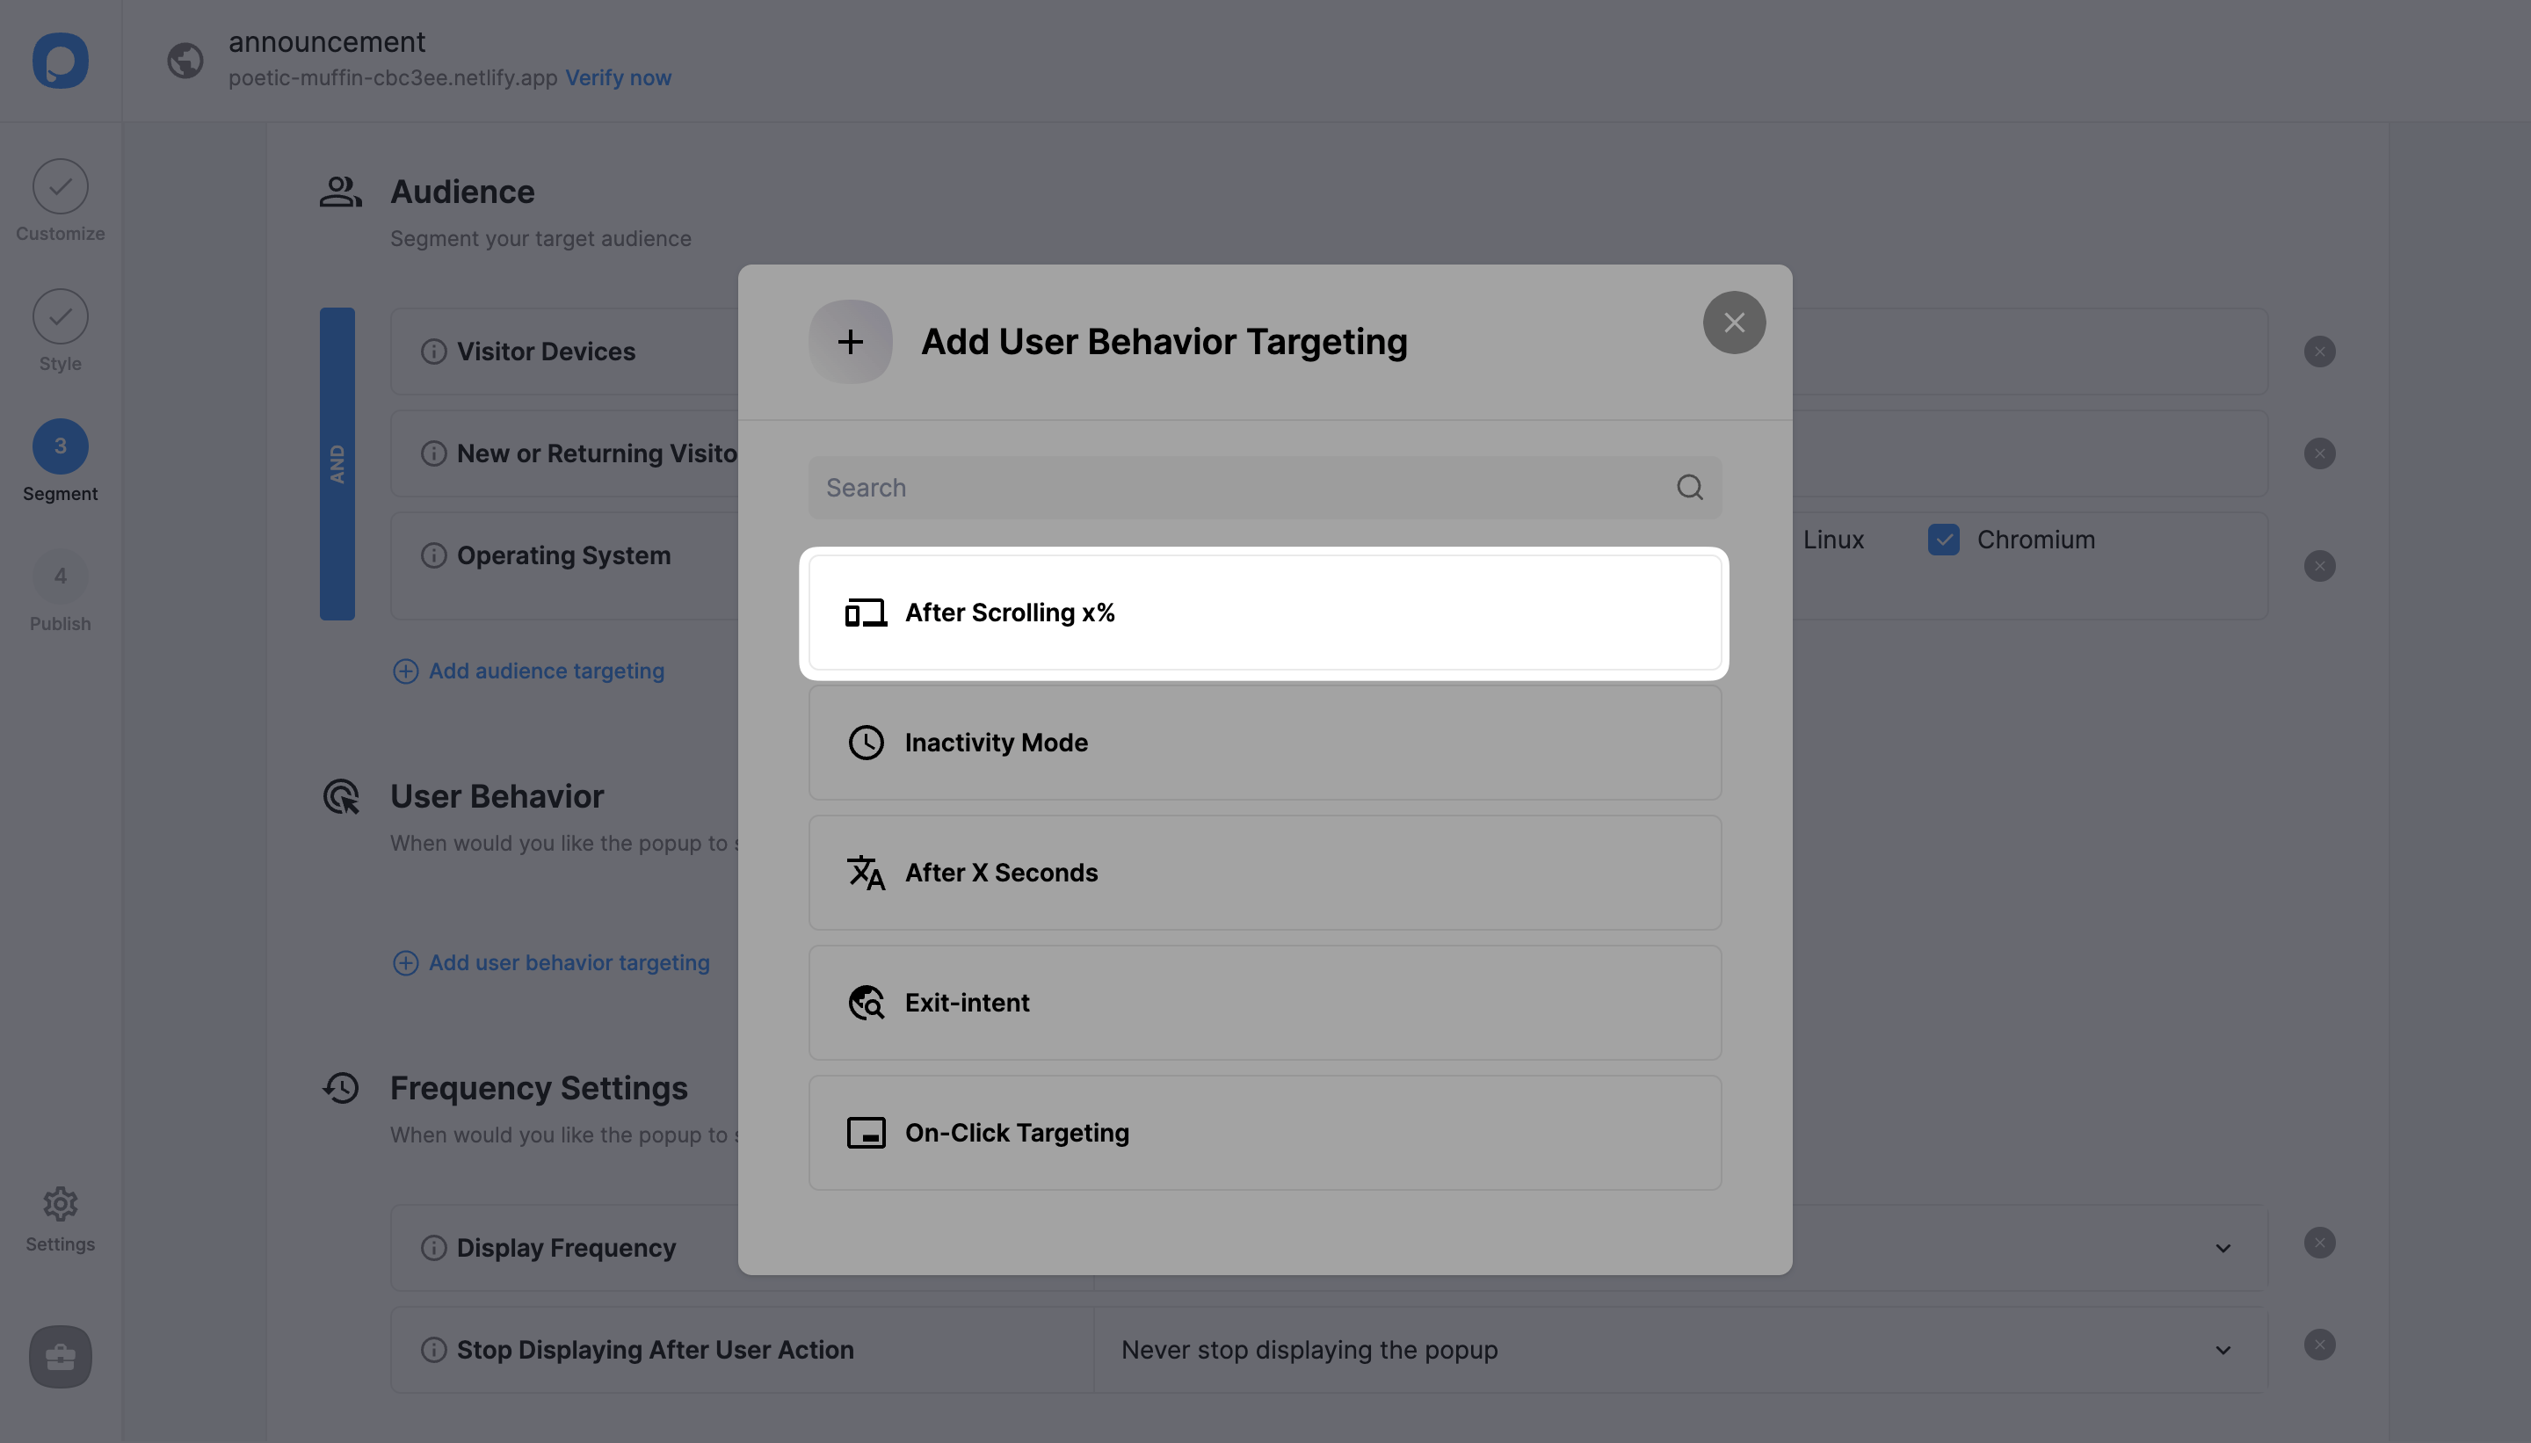Open the Segment step in sidebar
This screenshot has width=2531, height=1443.
coord(61,460)
